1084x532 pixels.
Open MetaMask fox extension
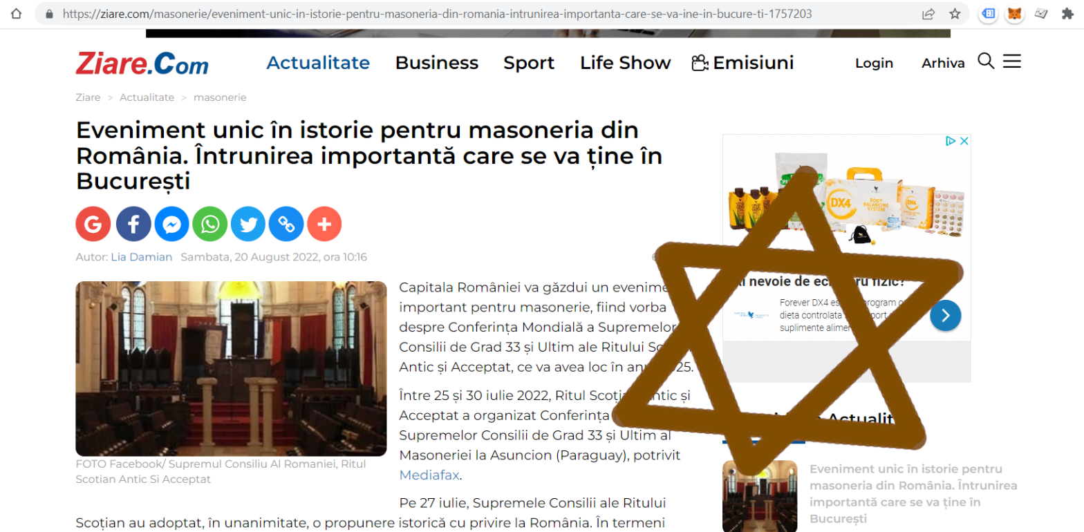click(1014, 14)
